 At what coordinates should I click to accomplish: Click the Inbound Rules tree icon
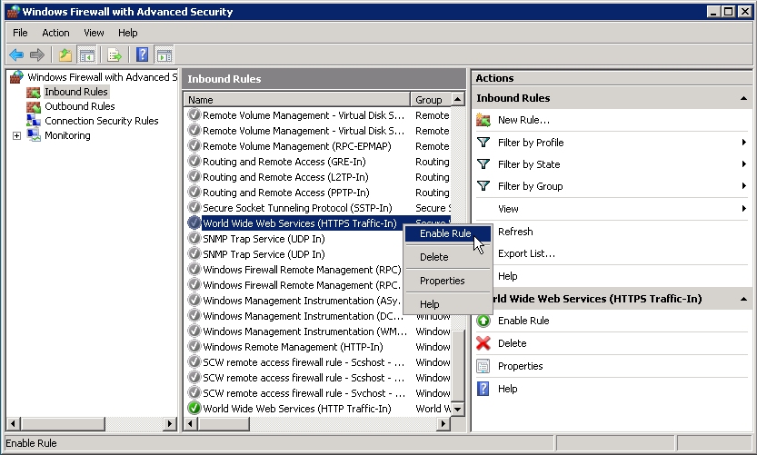[34, 92]
